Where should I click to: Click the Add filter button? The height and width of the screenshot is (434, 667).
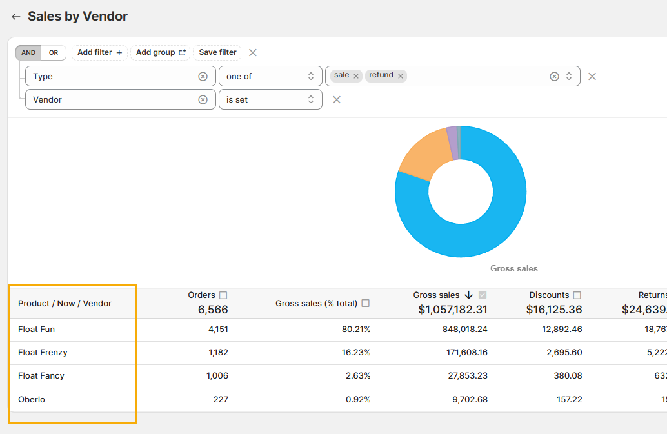click(x=99, y=52)
